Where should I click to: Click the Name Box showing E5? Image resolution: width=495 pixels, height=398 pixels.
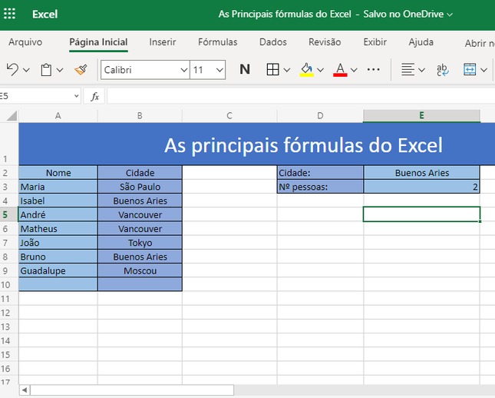pyautogui.click(x=35, y=96)
